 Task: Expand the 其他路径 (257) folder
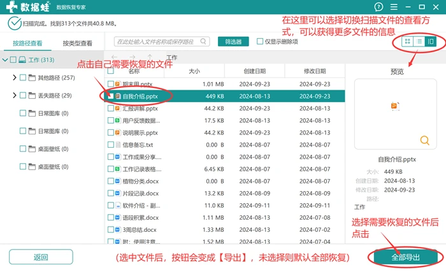pyautogui.click(x=15, y=77)
